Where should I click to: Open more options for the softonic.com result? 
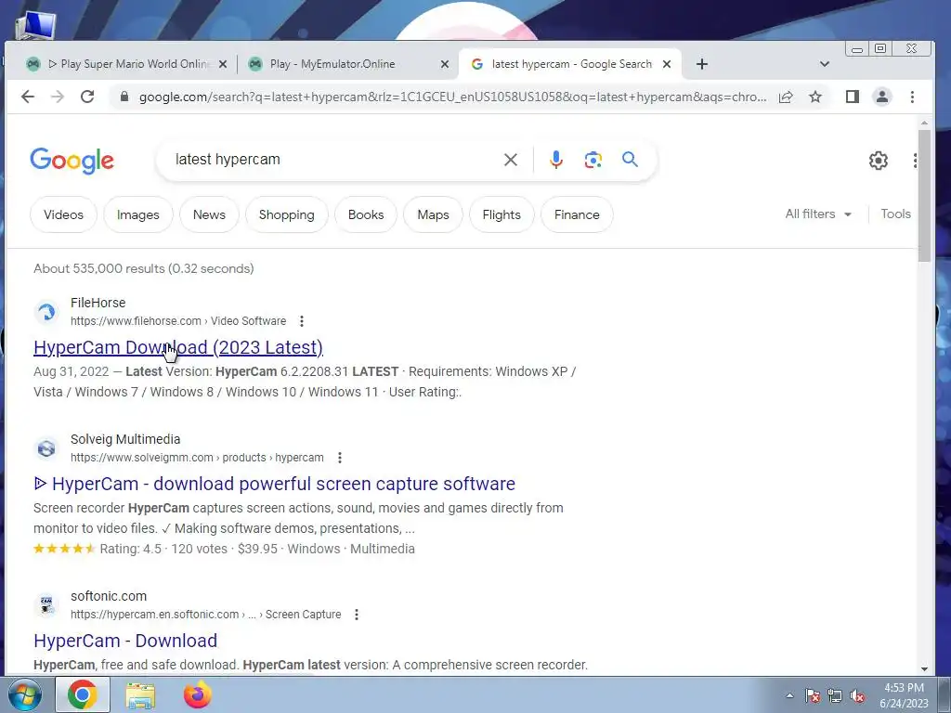tap(357, 615)
